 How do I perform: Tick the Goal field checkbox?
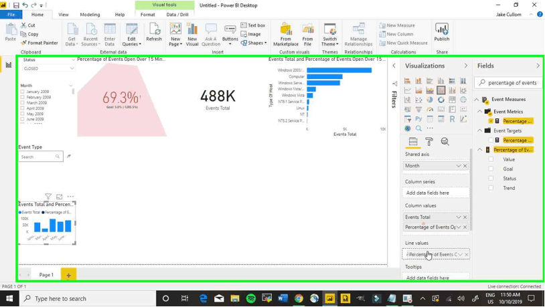point(491,169)
